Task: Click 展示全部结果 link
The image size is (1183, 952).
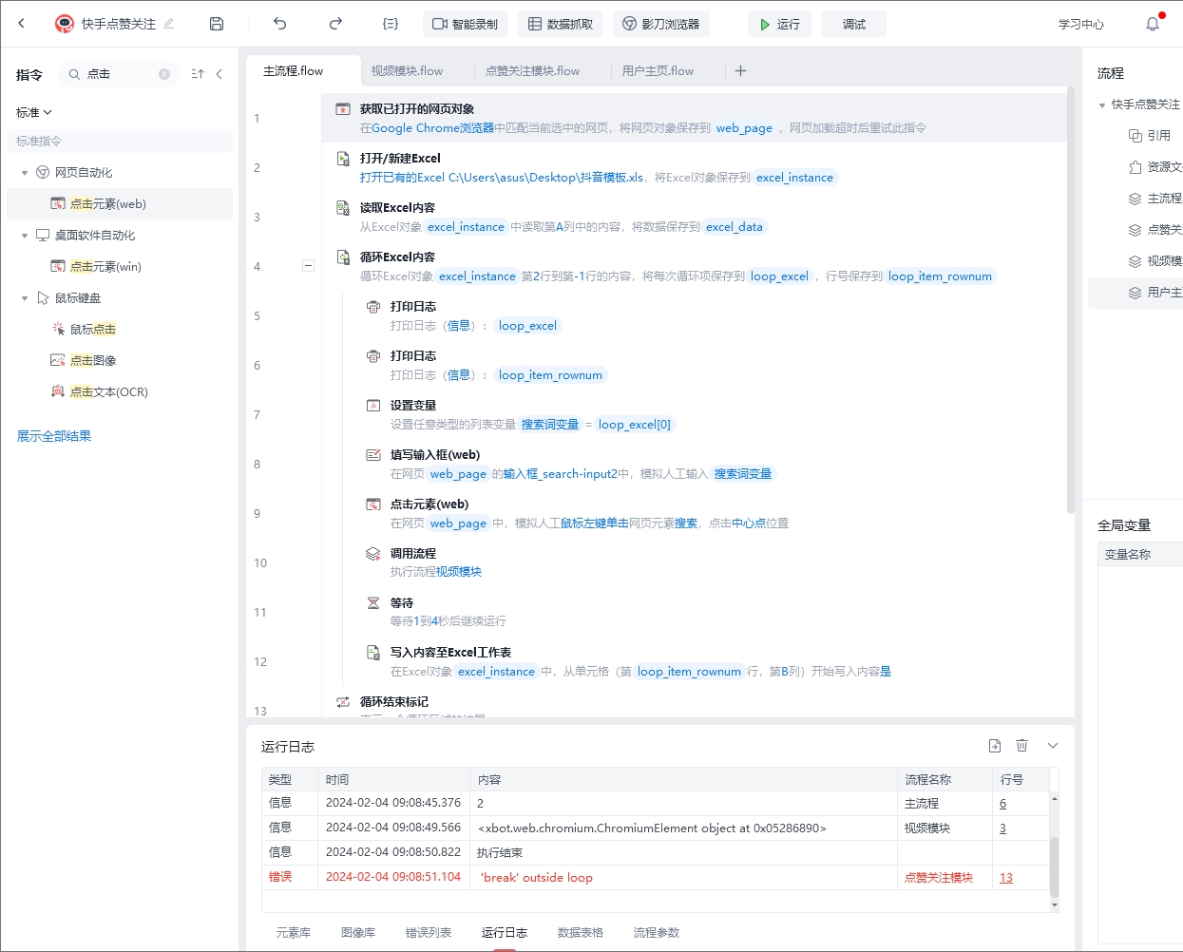Action: click(54, 436)
